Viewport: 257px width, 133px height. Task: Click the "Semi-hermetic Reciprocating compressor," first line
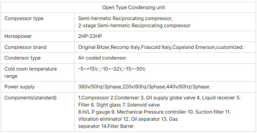[125, 18]
